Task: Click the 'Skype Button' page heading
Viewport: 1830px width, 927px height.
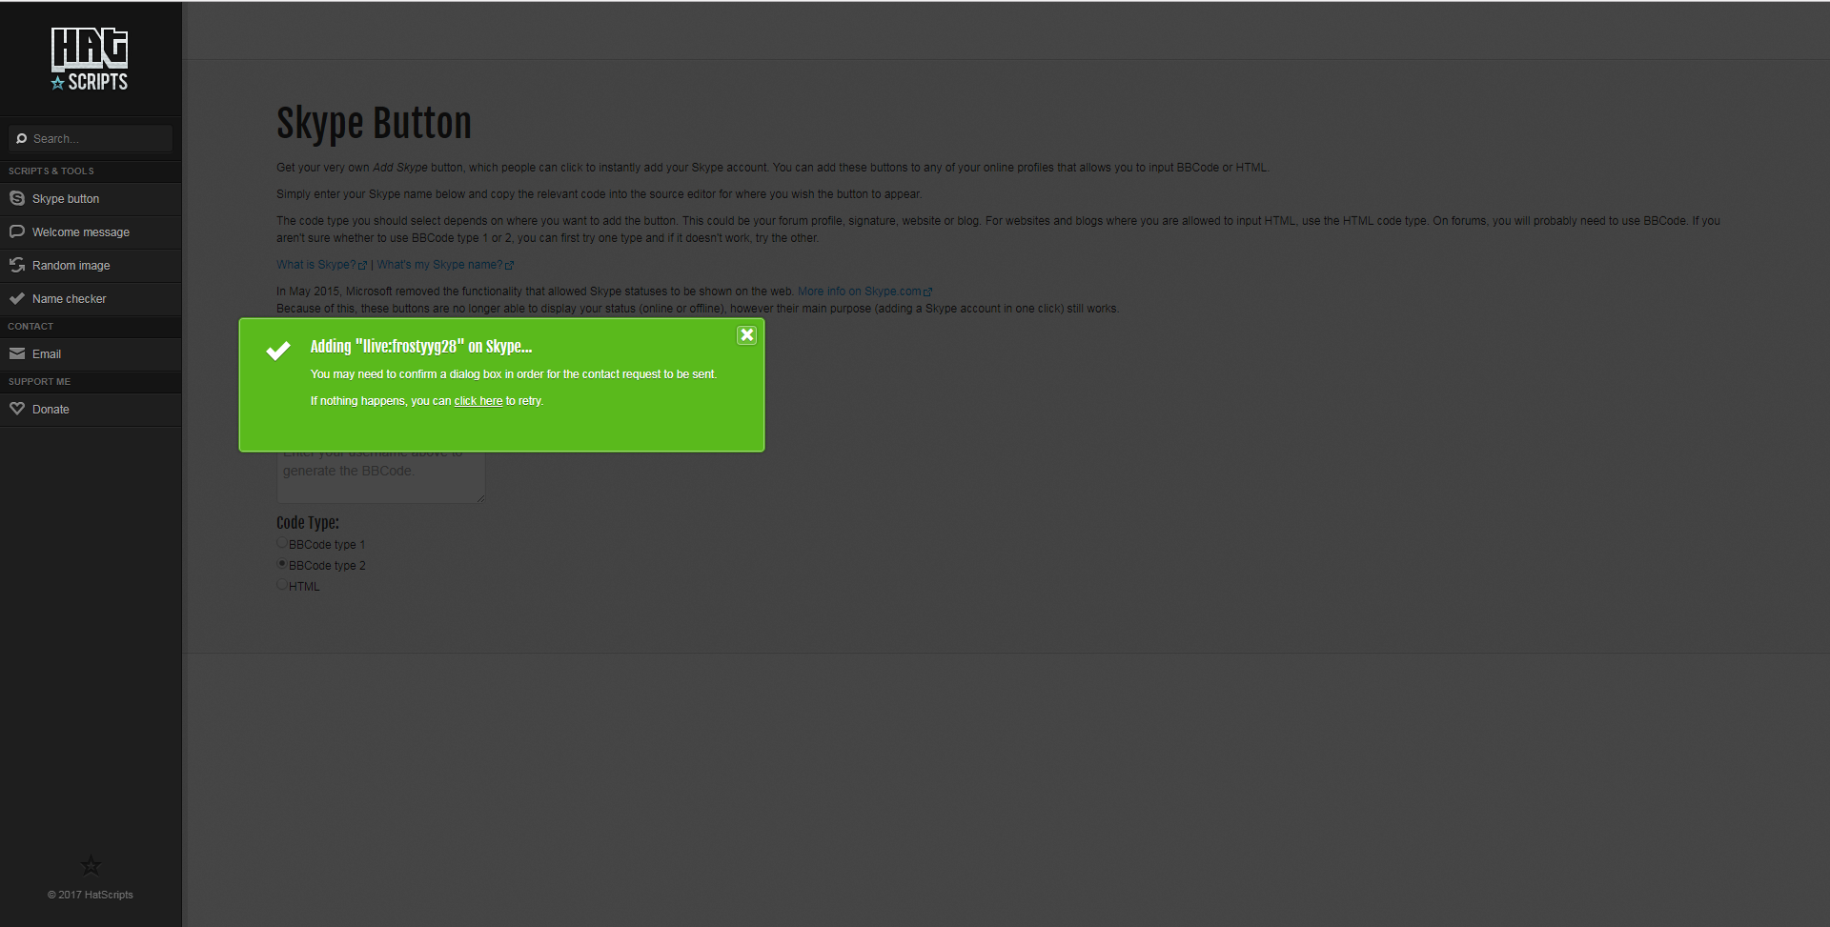Action: click(x=374, y=124)
